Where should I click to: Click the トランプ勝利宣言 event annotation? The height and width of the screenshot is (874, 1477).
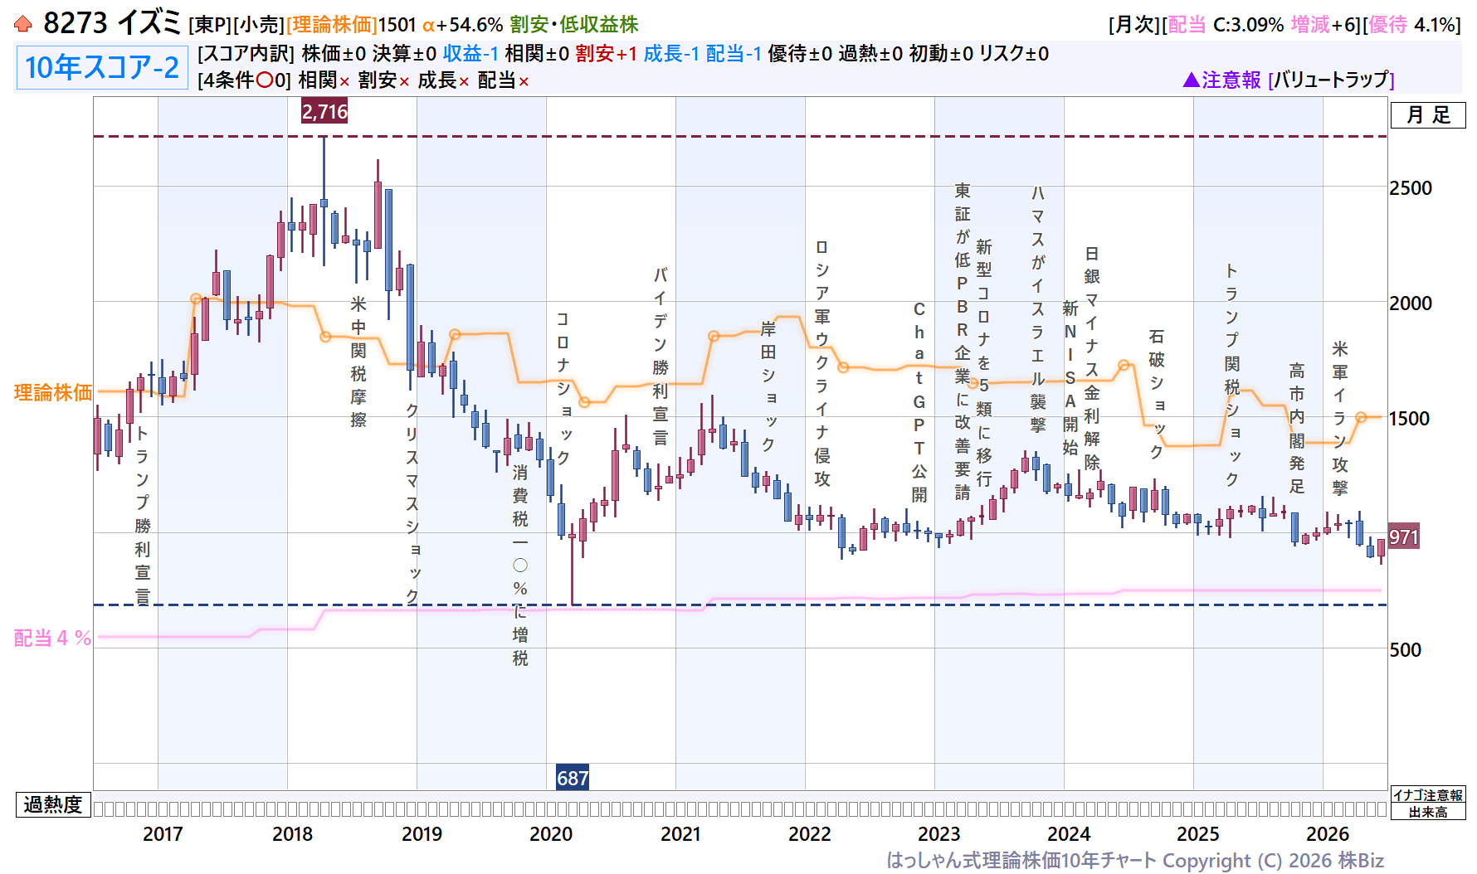tap(143, 514)
